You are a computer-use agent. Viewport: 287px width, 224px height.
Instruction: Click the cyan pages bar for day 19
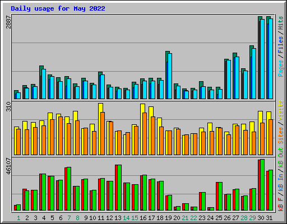[x=170, y=76]
